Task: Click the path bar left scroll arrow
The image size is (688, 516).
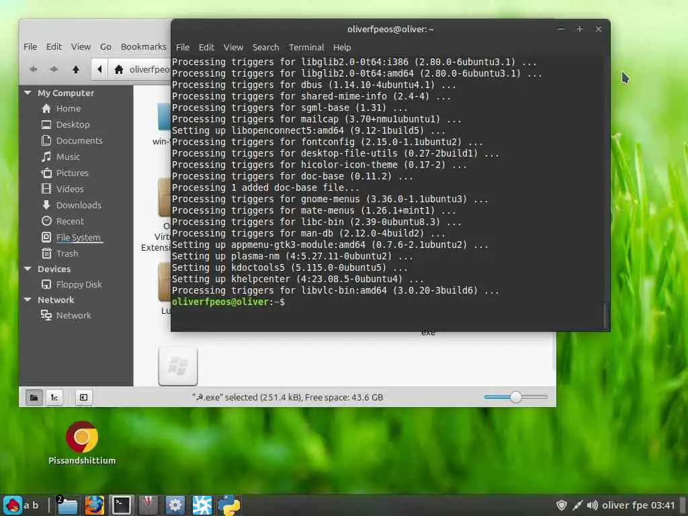Action: point(99,69)
